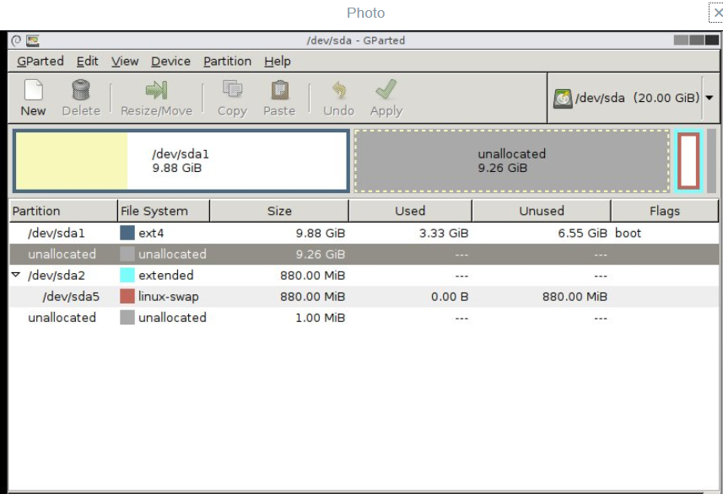
Task: Click the Undo last operation icon
Action: [x=338, y=91]
